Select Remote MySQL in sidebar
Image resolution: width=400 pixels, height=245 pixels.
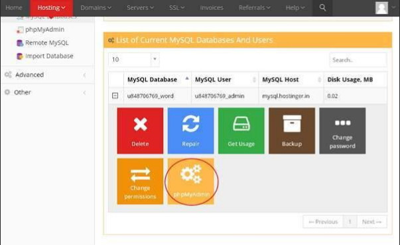[x=46, y=43]
